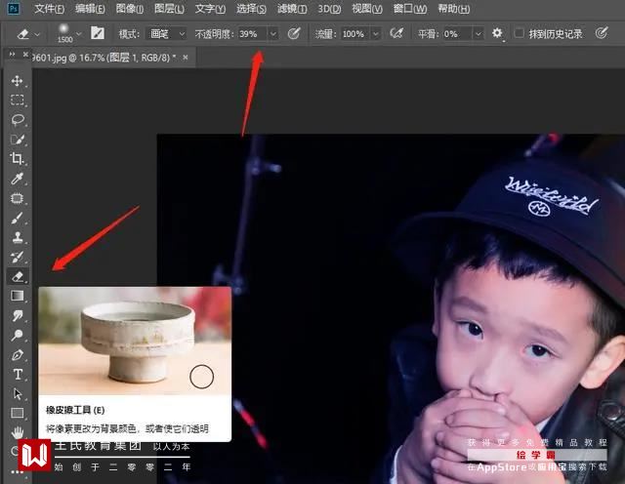Screen dimensions: 625x484
Task: Select the Crop tool
Action: pos(17,159)
